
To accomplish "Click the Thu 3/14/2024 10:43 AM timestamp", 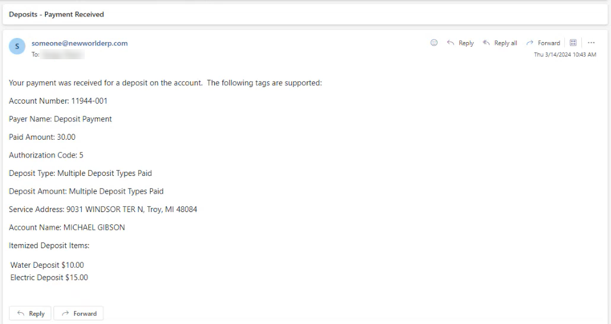I will pyautogui.click(x=565, y=54).
